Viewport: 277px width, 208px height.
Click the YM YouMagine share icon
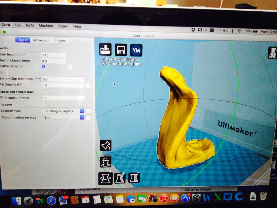click(x=136, y=50)
